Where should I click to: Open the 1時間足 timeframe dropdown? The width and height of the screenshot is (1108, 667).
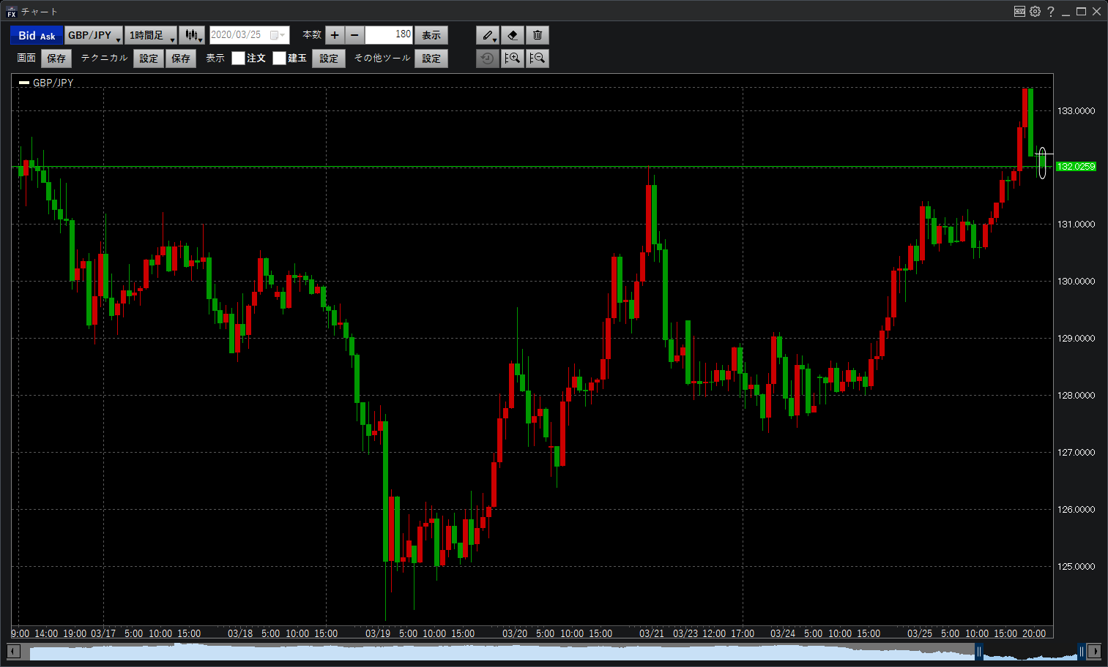[151, 35]
